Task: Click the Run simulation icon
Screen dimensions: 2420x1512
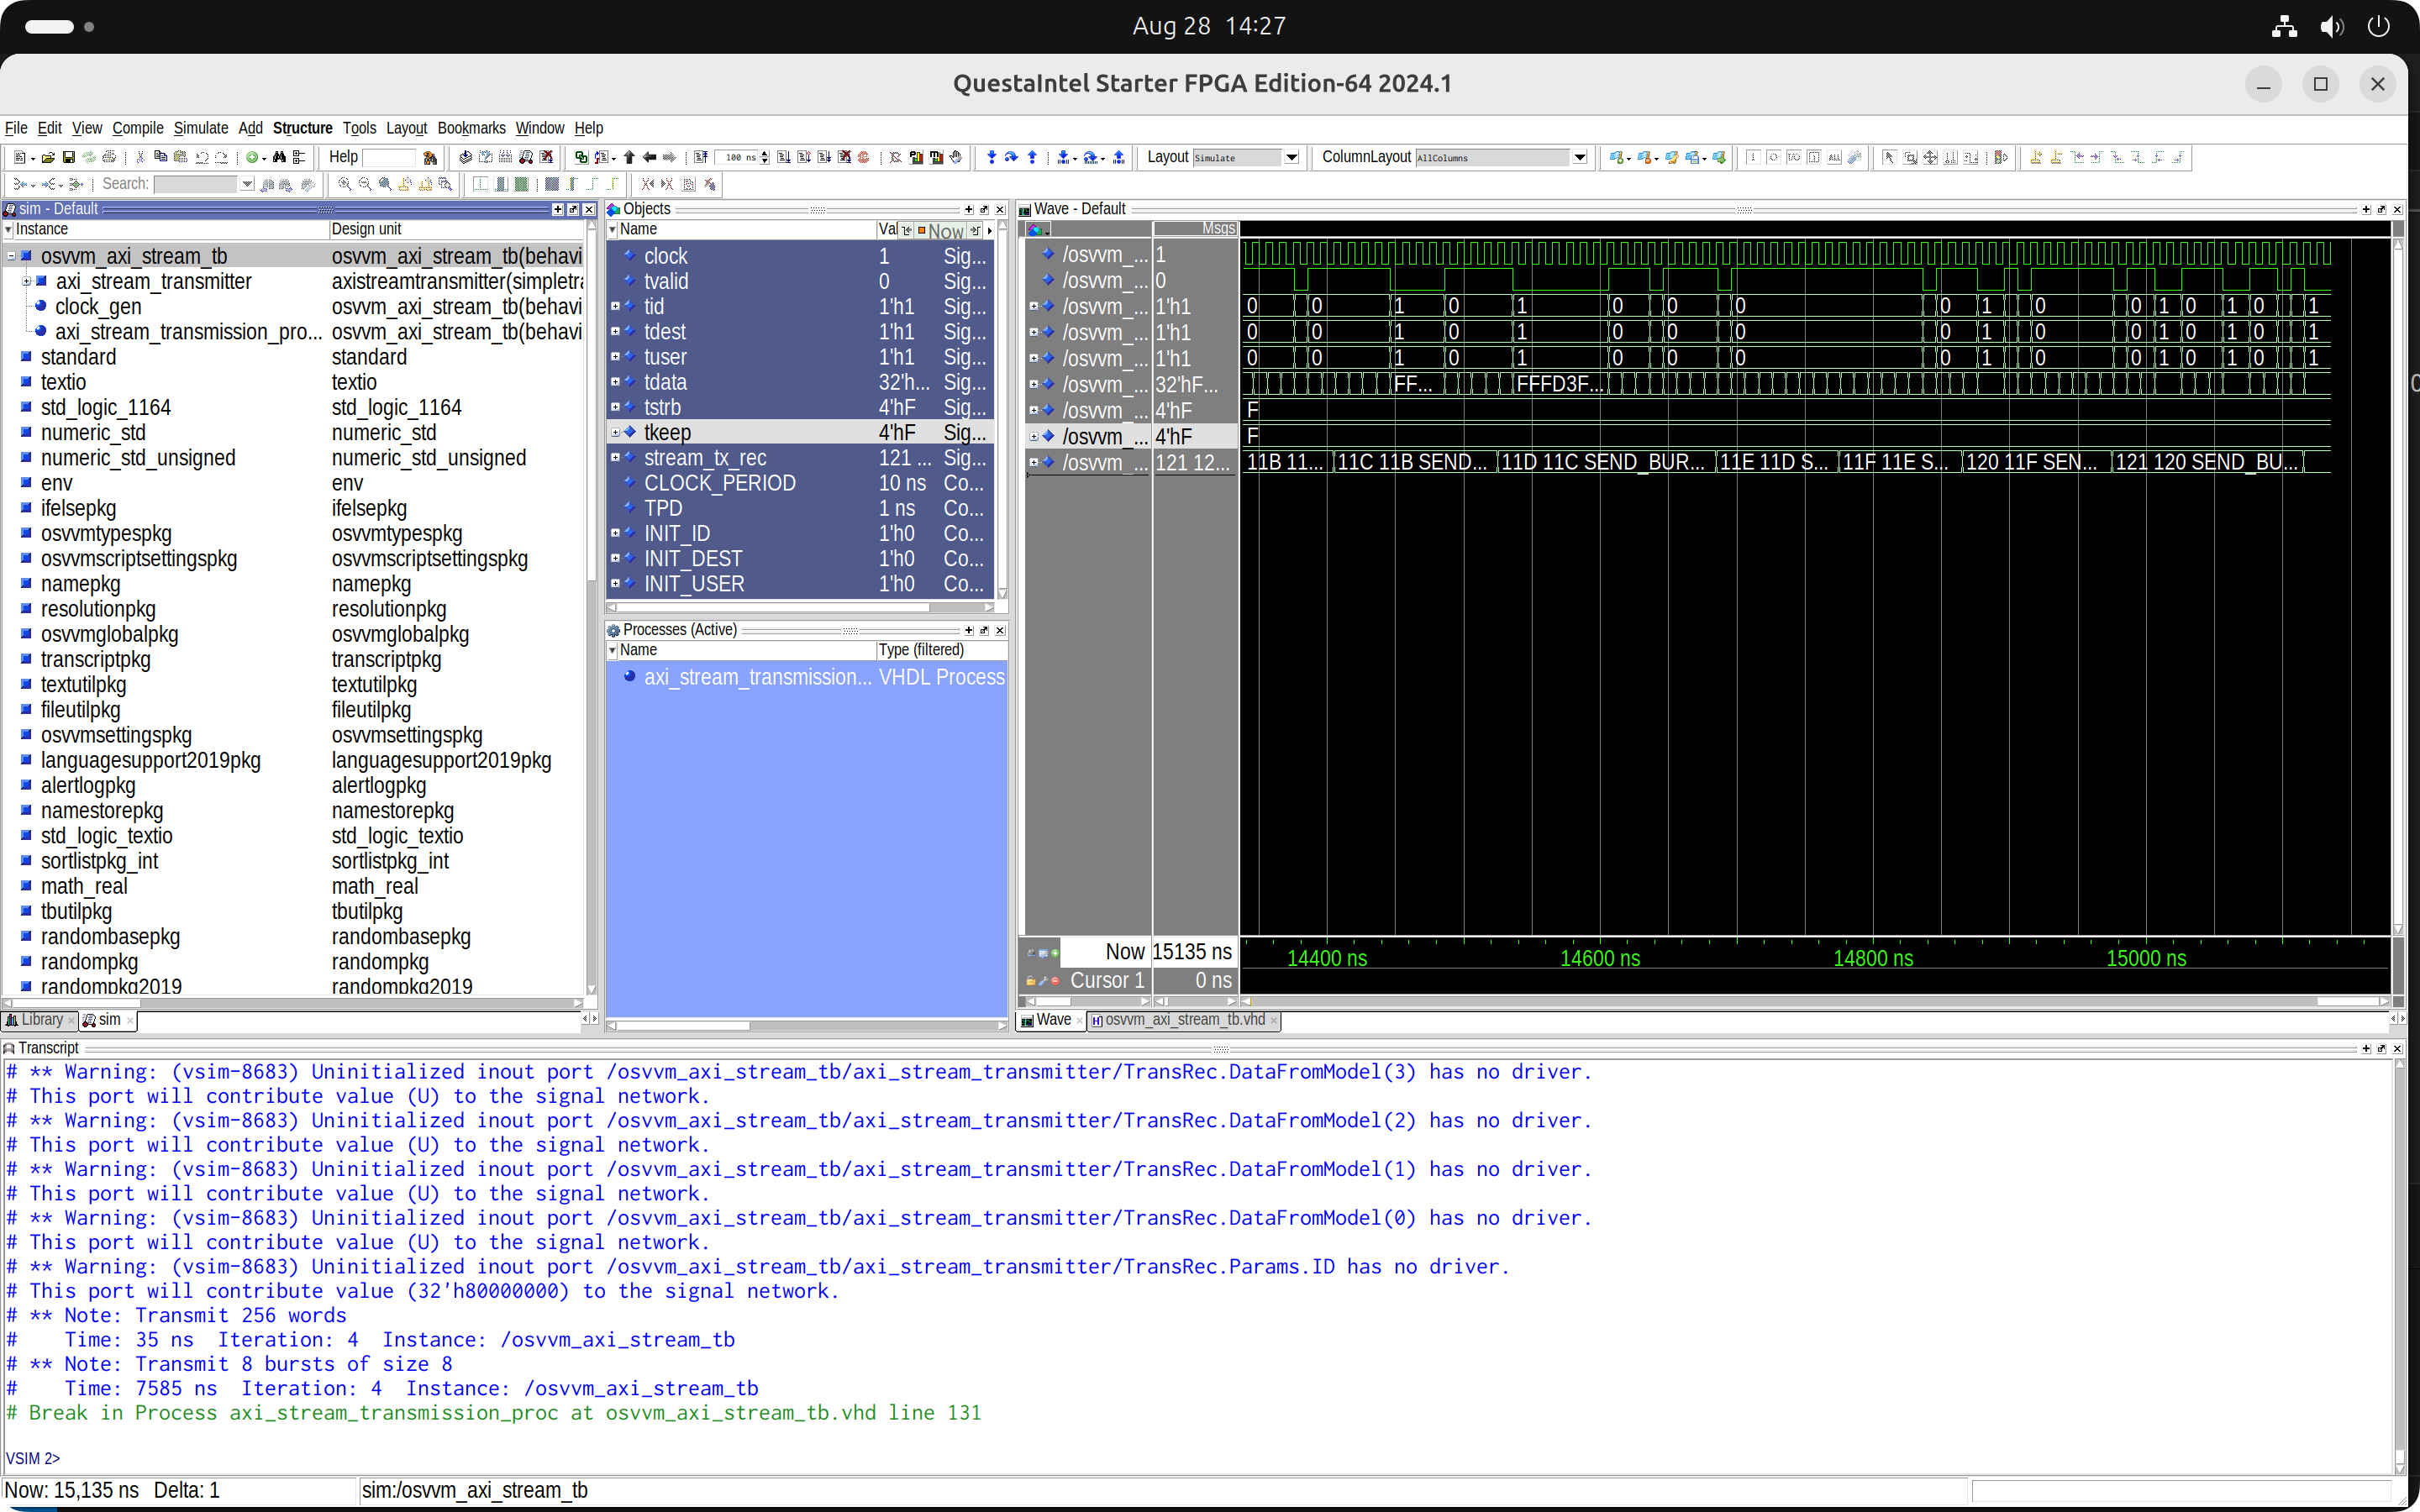Action: coord(783,157)
